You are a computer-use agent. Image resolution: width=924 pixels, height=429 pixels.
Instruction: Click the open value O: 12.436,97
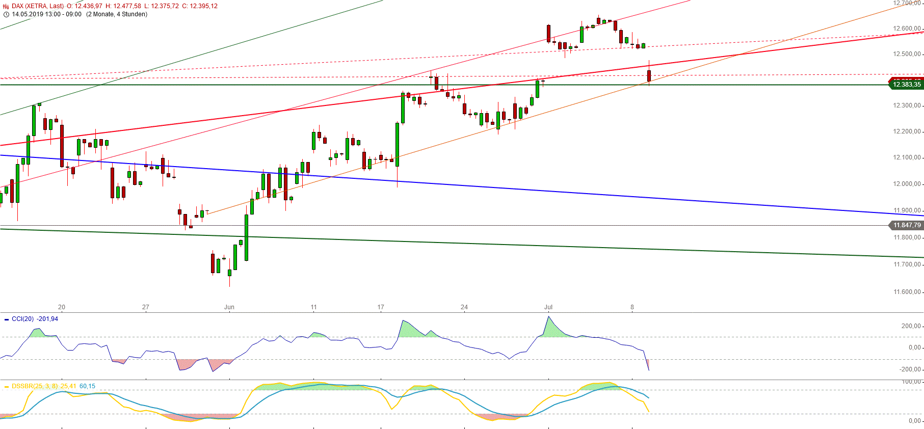pyautogui.click(x=85, y=6)
